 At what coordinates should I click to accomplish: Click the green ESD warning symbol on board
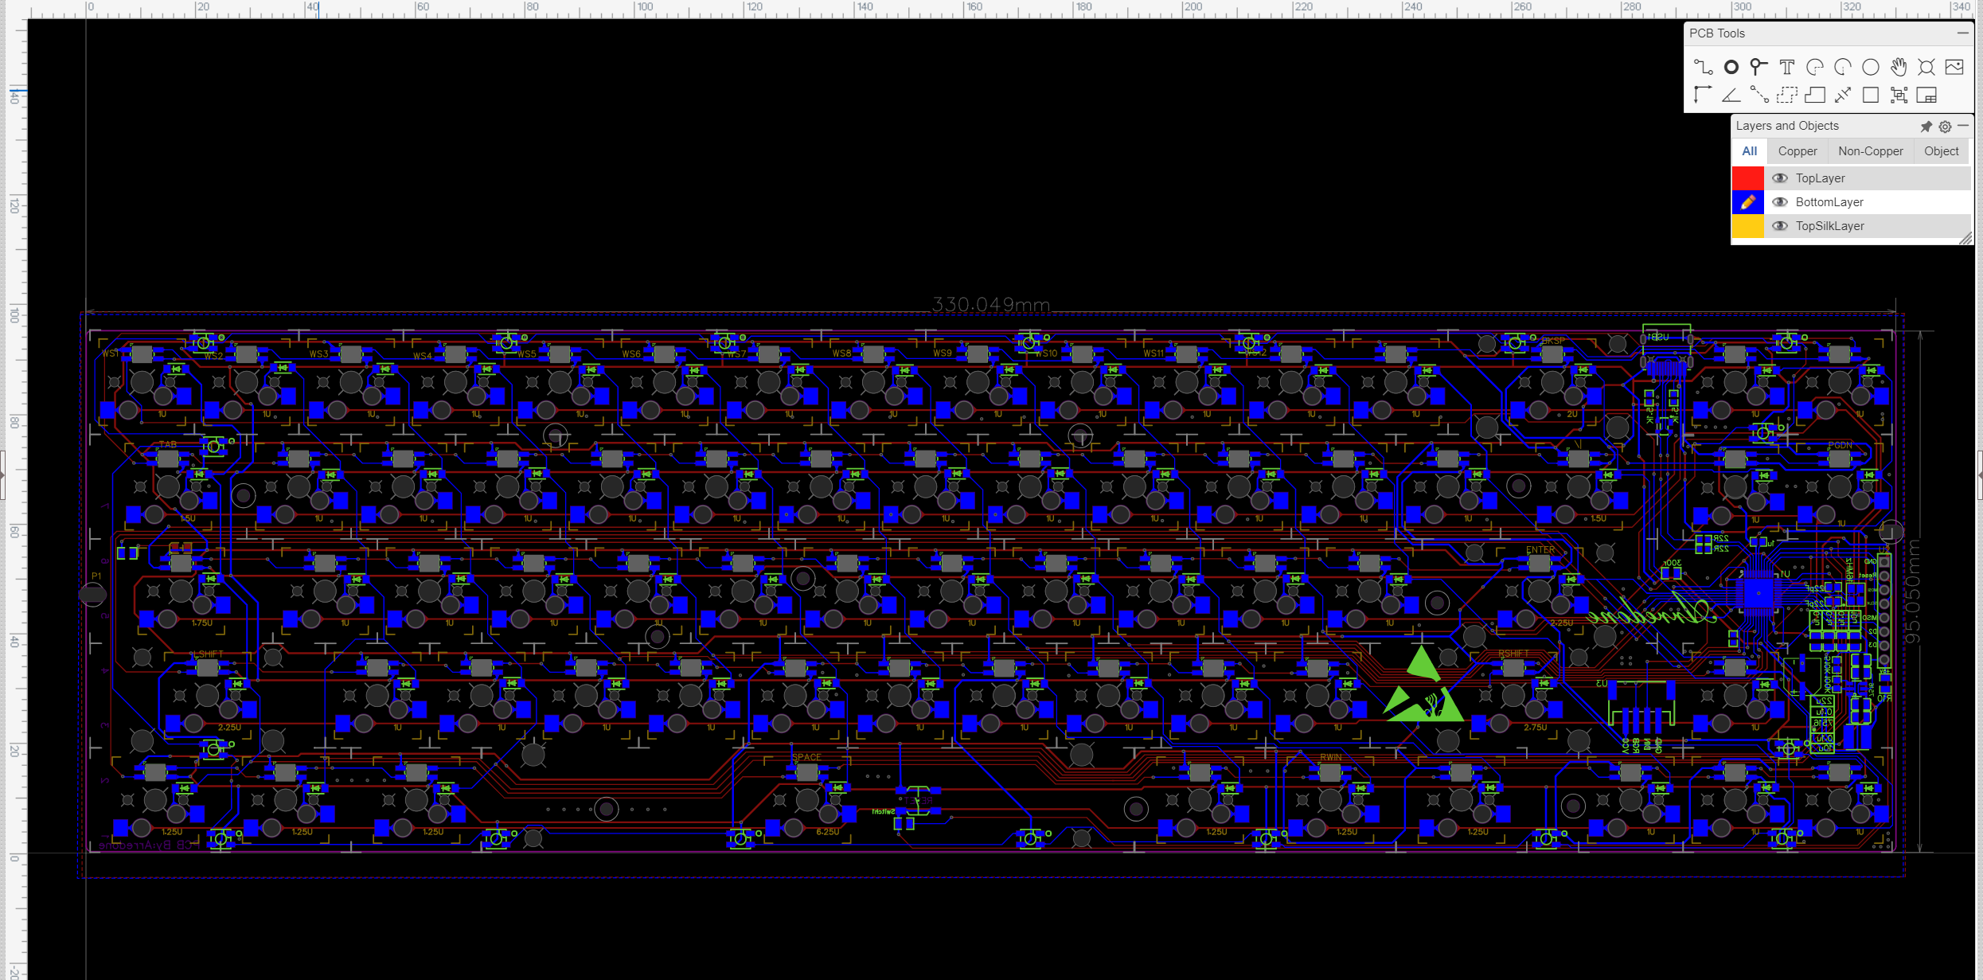[x=1423, y=685]
